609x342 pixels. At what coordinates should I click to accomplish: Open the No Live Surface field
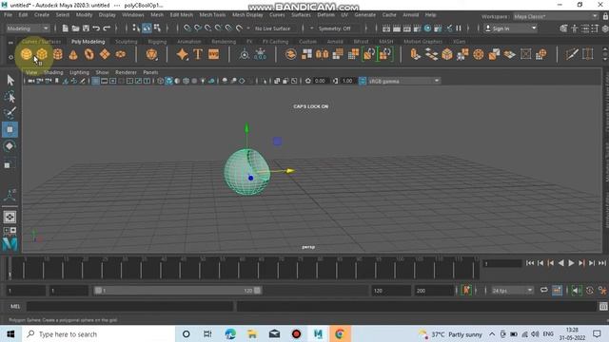tap(277, 28)
